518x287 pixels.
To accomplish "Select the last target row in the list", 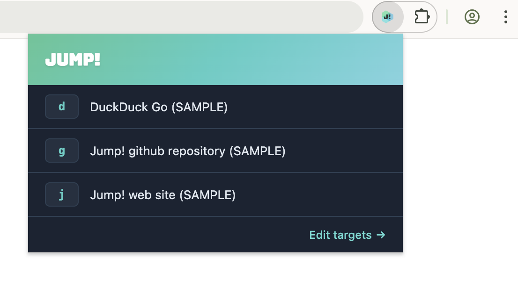I will coord(215,194).
